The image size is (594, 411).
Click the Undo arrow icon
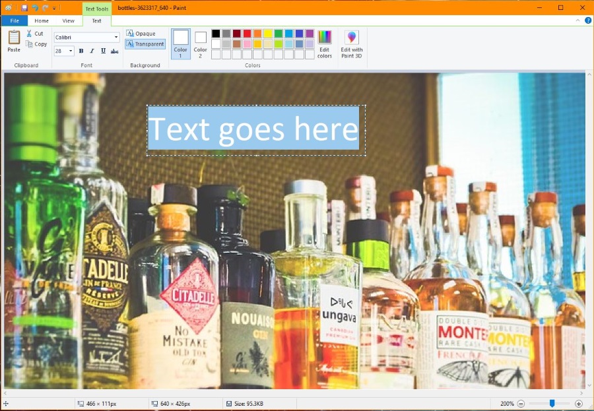tap(35, 8)
